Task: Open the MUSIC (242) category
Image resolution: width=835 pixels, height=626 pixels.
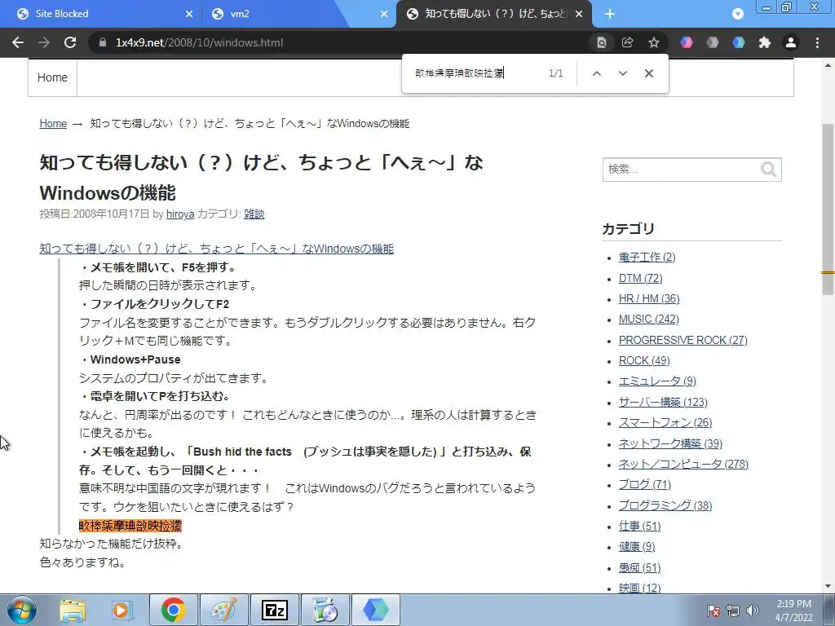Action: pos(648,319)
